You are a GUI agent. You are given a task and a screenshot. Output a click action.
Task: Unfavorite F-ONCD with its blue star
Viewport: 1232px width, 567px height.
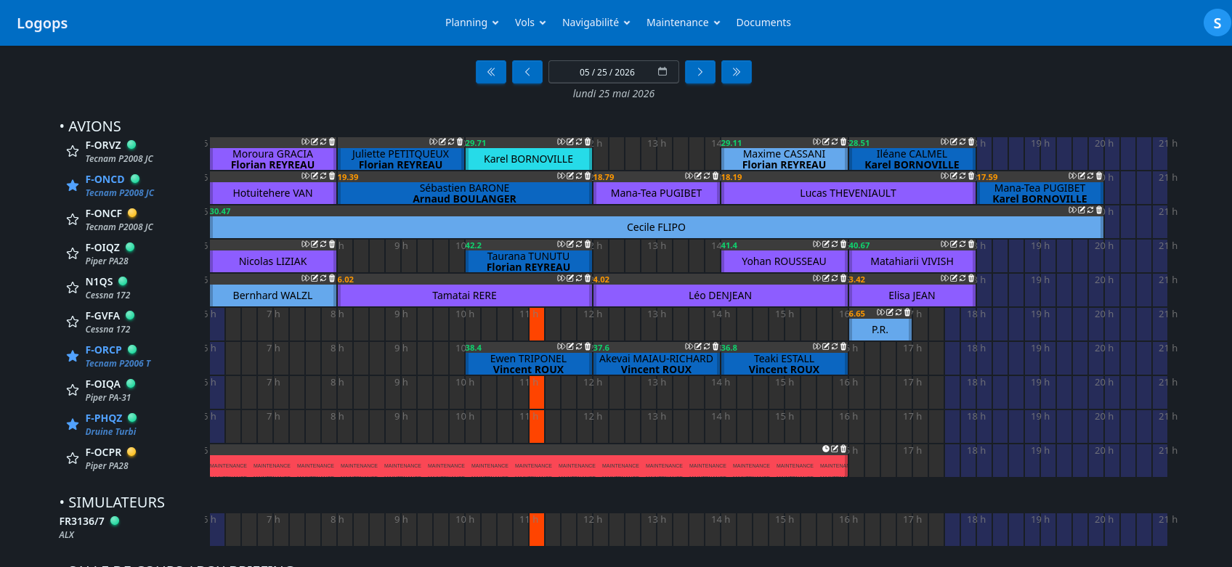pos(73,185)
